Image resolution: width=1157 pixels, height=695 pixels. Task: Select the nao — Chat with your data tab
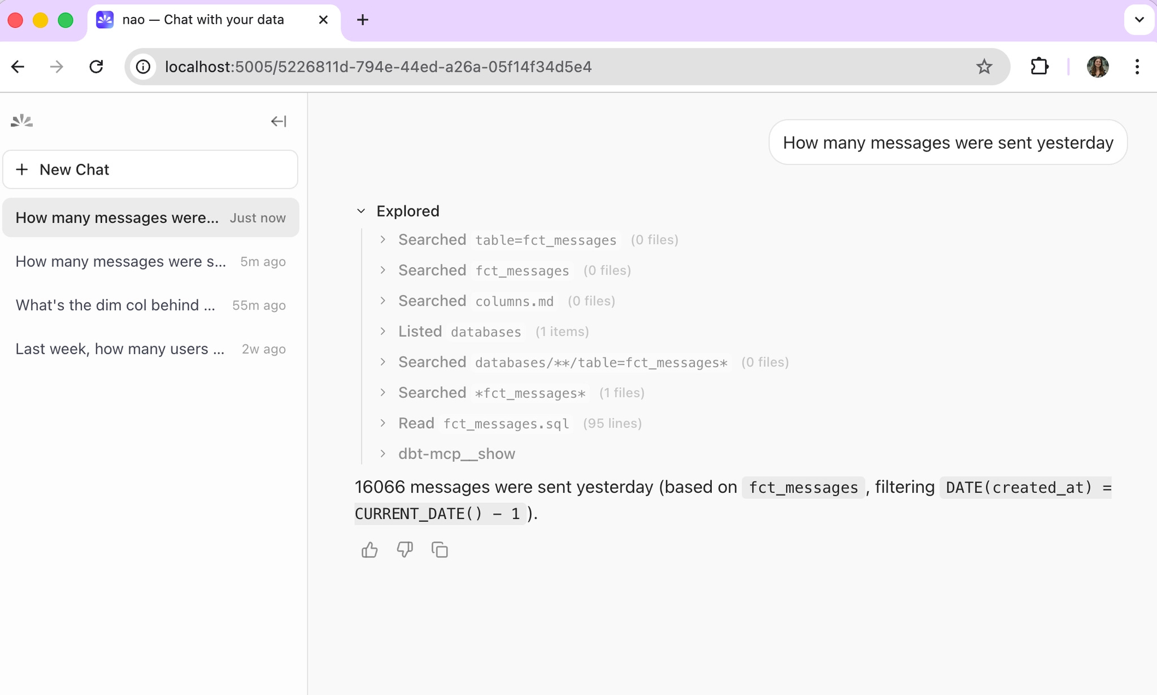pos(203,19)
